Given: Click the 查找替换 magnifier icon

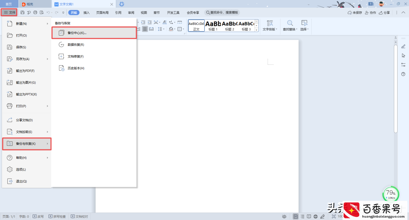Looking at the screenshot, I should point(290,23).
